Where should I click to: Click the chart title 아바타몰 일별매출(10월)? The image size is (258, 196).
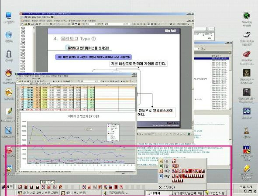pos(83,116)
